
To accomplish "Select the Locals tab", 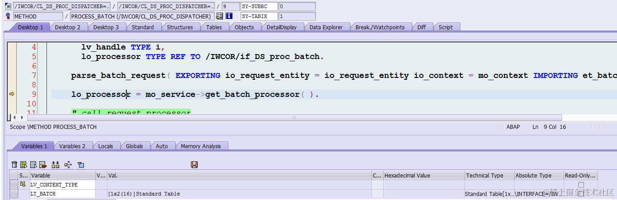I will [106, 146].
